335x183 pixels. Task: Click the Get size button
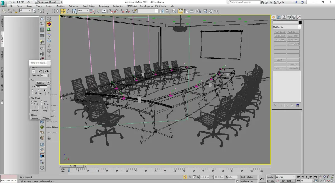point(41,93)
